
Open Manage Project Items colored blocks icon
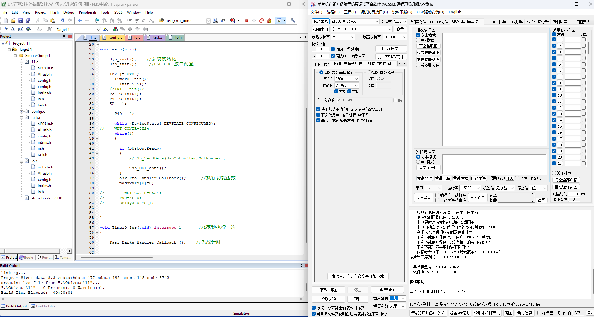click(x=115, y=29)
